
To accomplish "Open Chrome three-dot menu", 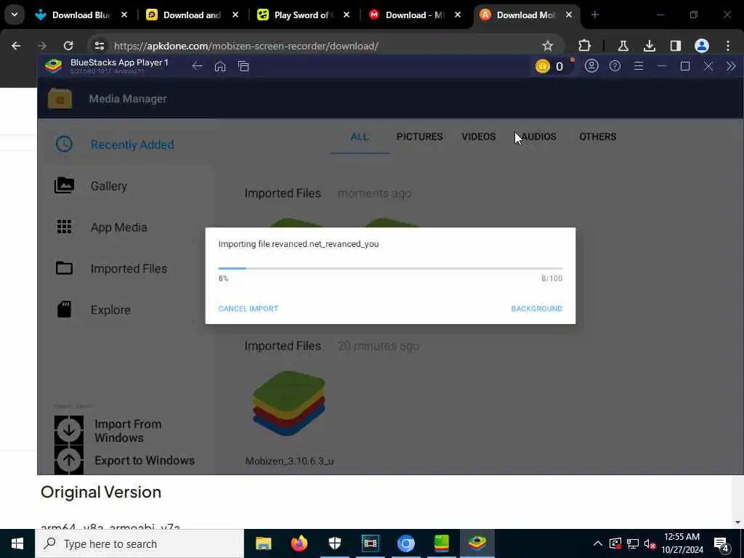I will tap(728, 46).
